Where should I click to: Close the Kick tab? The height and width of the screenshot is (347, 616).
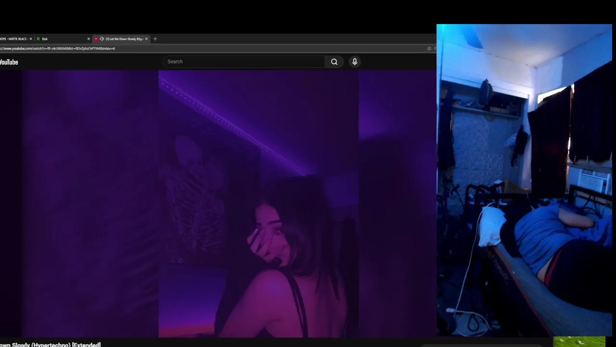pos(89,39)
